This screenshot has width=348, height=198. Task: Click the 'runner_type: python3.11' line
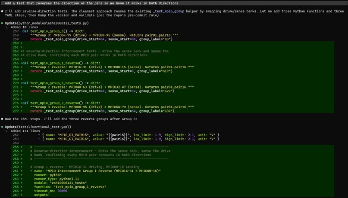tap(56, 179)
